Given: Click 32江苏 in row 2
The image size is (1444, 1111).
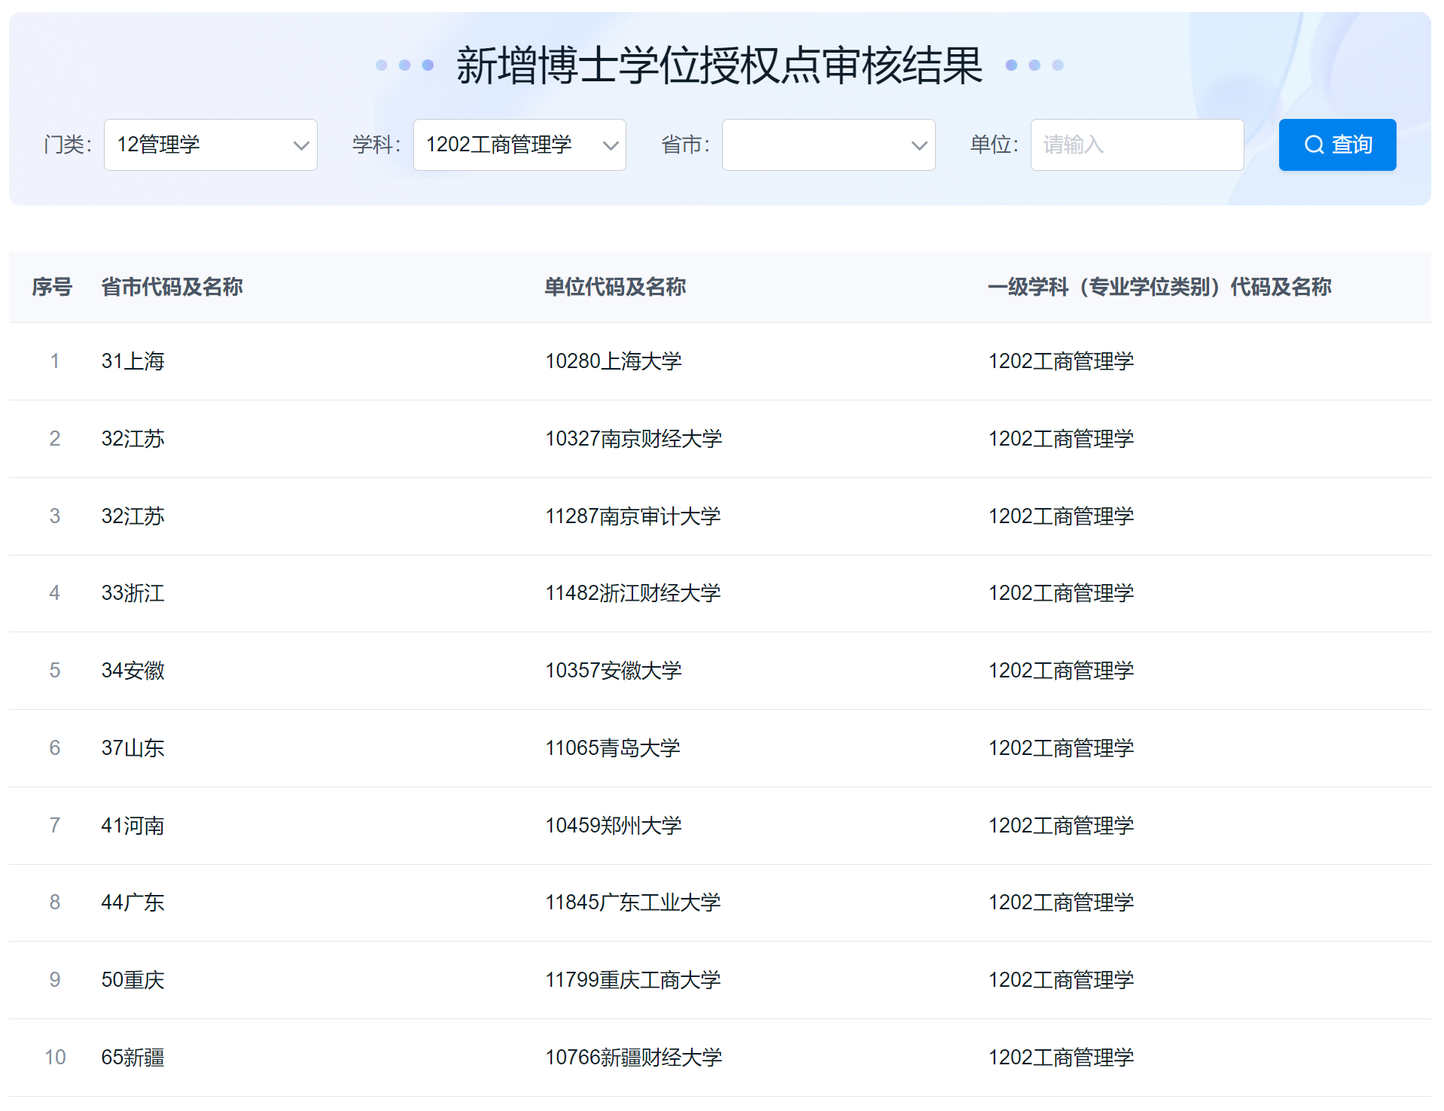Looking at the screenshot, I should tap(133, 439).
